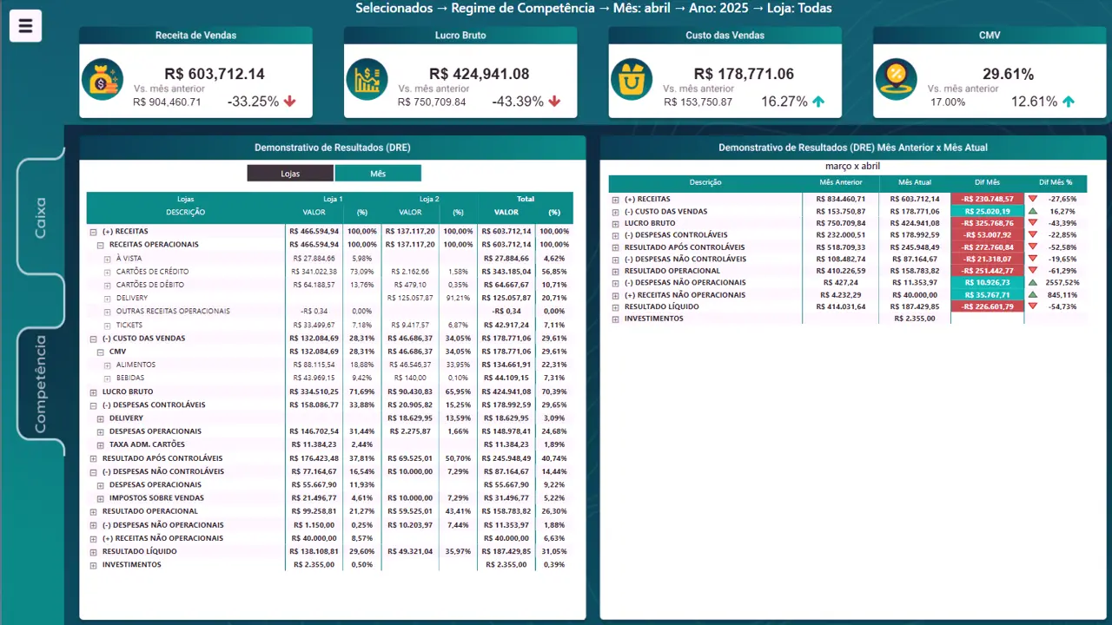Click the CMV percent location icon
Image resolution: width=1112 pixels, height=625 pixels.
(896, 79)
